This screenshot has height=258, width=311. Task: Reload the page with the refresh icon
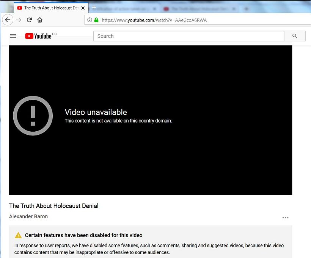[x=29, y=20]
